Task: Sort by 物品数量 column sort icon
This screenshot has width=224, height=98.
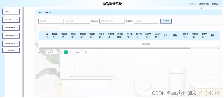Action: point(93,37)
